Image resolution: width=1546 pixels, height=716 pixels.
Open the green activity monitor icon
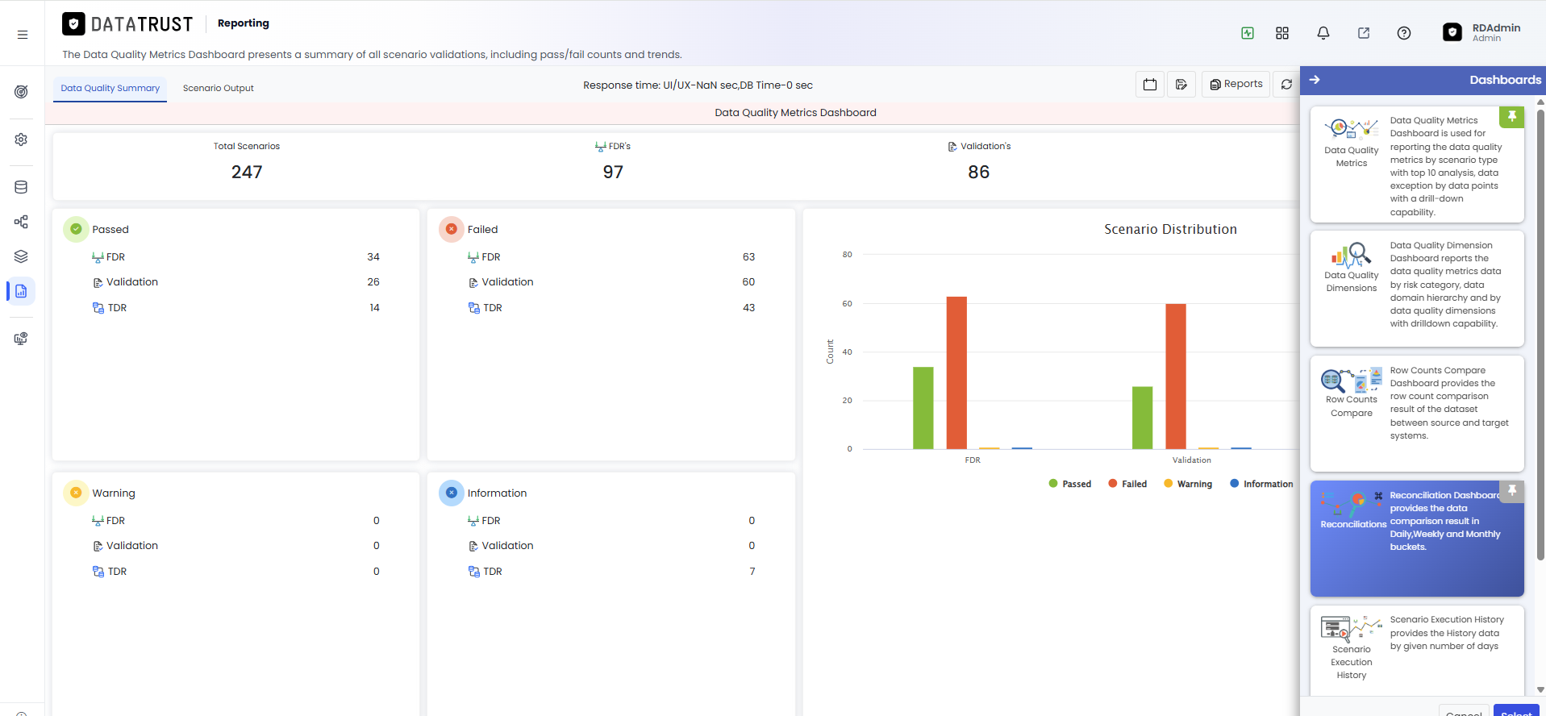1248,33
